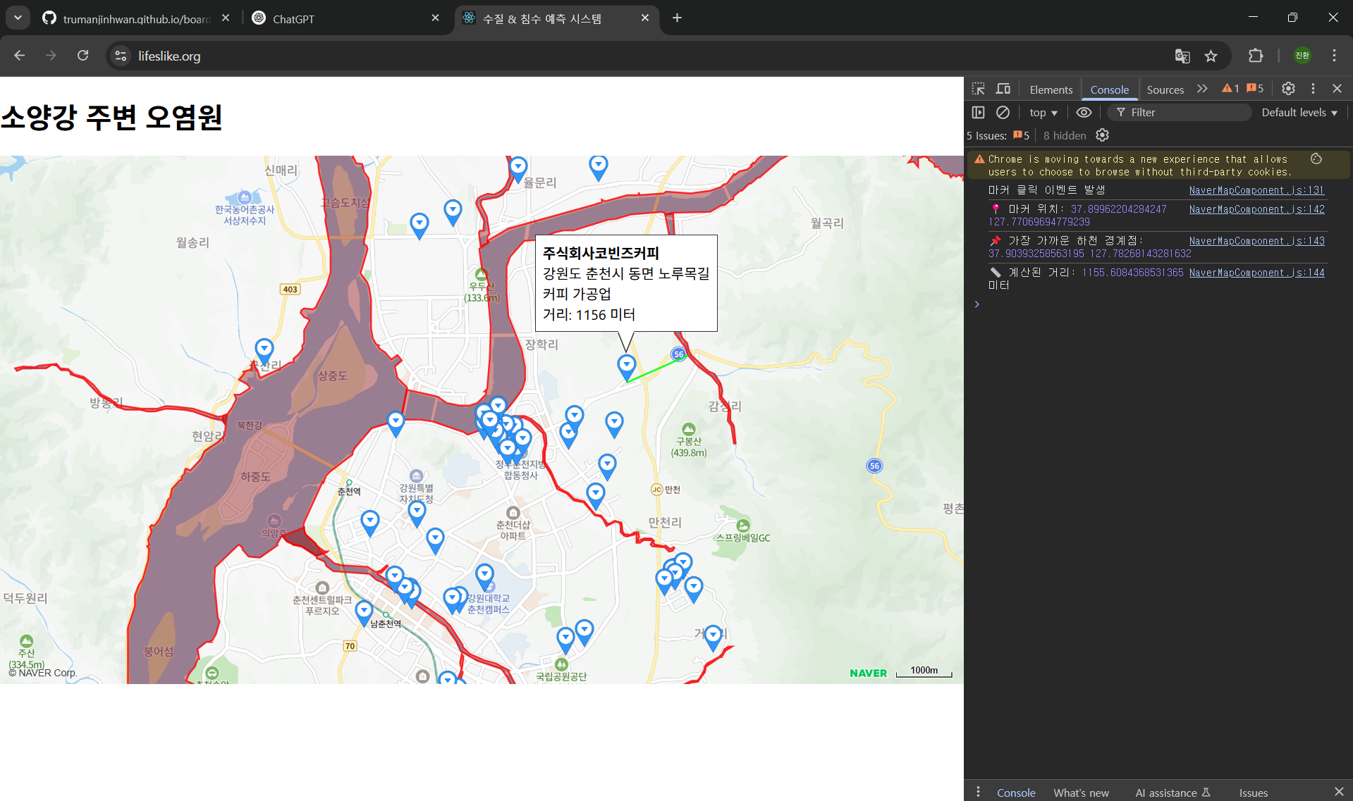1353x801 pixels.
Task: Reload the lifeslike.org page
Action: (82, 56)
